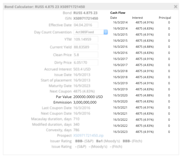Screen dimensions: 182x158
Task: Click the Current Yield input field
Action: [86, 47]
